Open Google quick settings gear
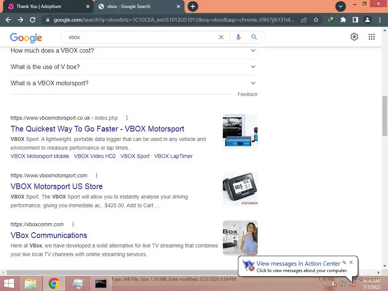The image size is (388, 291). tap(354, 37)
